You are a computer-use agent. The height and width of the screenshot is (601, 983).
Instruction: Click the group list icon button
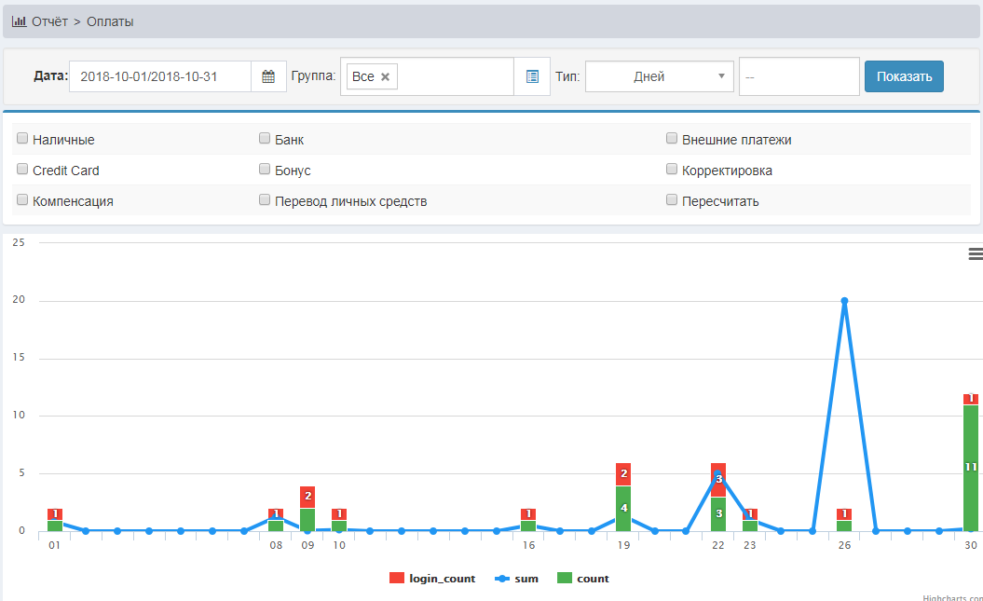(x=532, y=76)
